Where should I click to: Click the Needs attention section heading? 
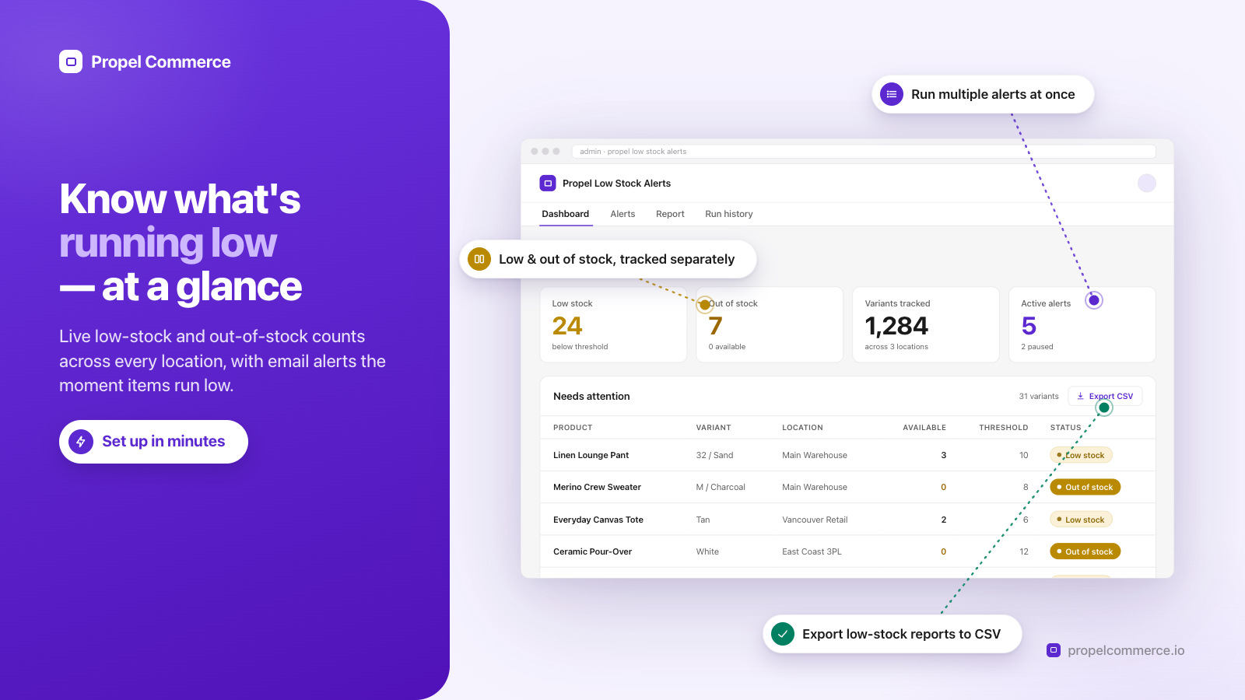pyautogui.click(x=591, y=396)
